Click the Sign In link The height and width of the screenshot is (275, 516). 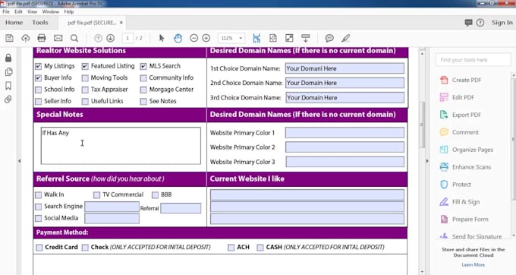(502, 23)
